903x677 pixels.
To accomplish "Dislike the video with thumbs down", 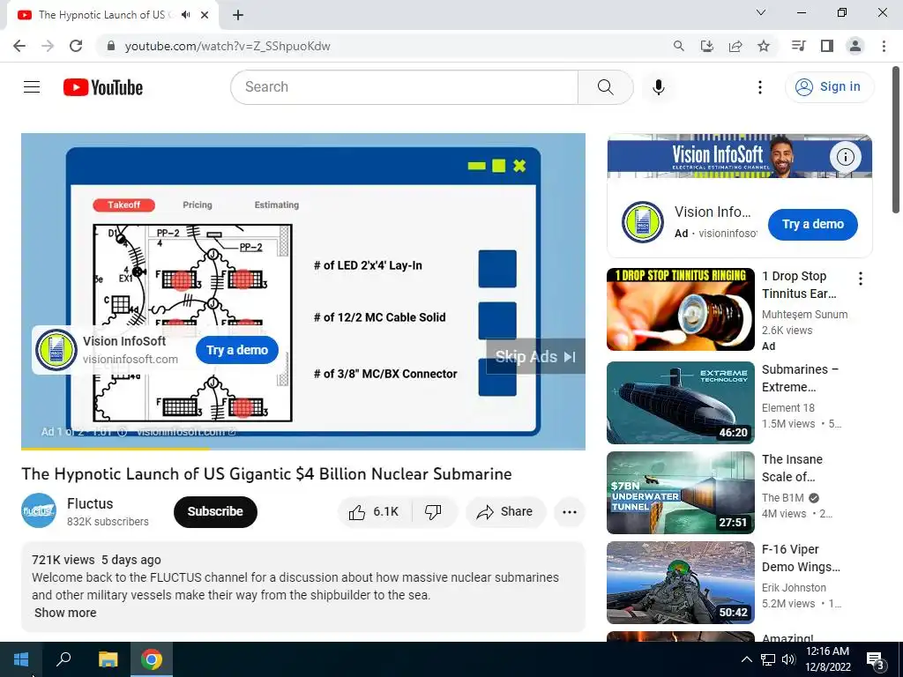I will pyautogui.click(x=434, y=512).
